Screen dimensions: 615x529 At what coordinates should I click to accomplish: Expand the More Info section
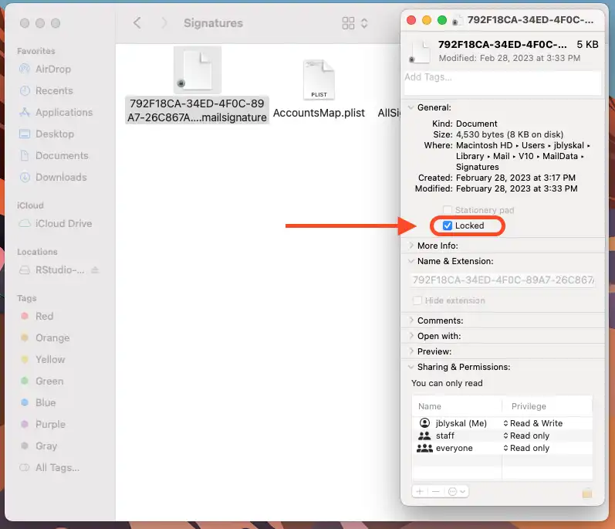coord(411,246)
